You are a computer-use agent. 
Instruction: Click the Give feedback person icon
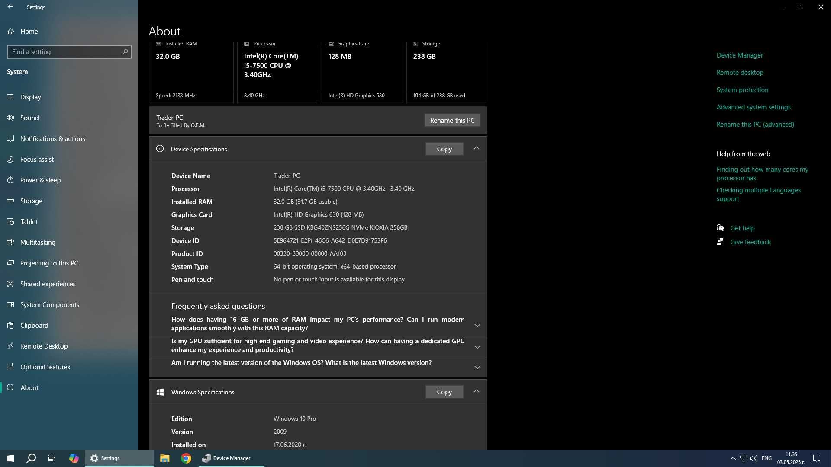(720, 242)
